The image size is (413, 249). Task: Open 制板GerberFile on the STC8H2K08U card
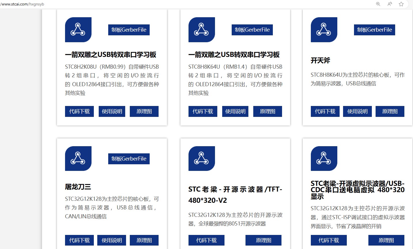129,30
